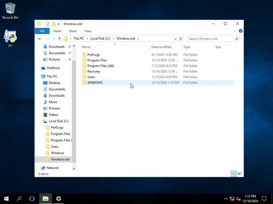Sort by the Date modified column
The image size is (273, 204).
[165, 47]
